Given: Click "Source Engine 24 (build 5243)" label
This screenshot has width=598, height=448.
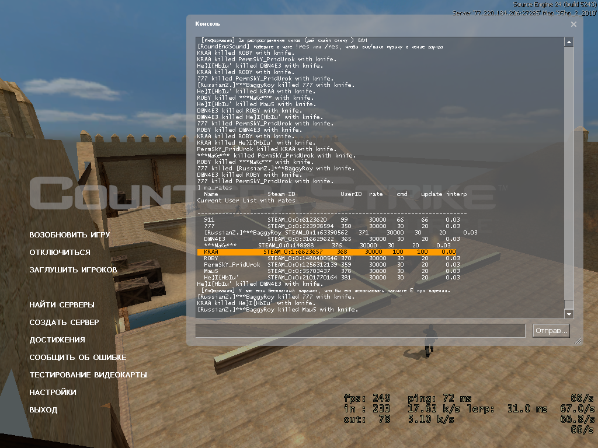Looking at the screenshot, I should (x=555, y=4).
